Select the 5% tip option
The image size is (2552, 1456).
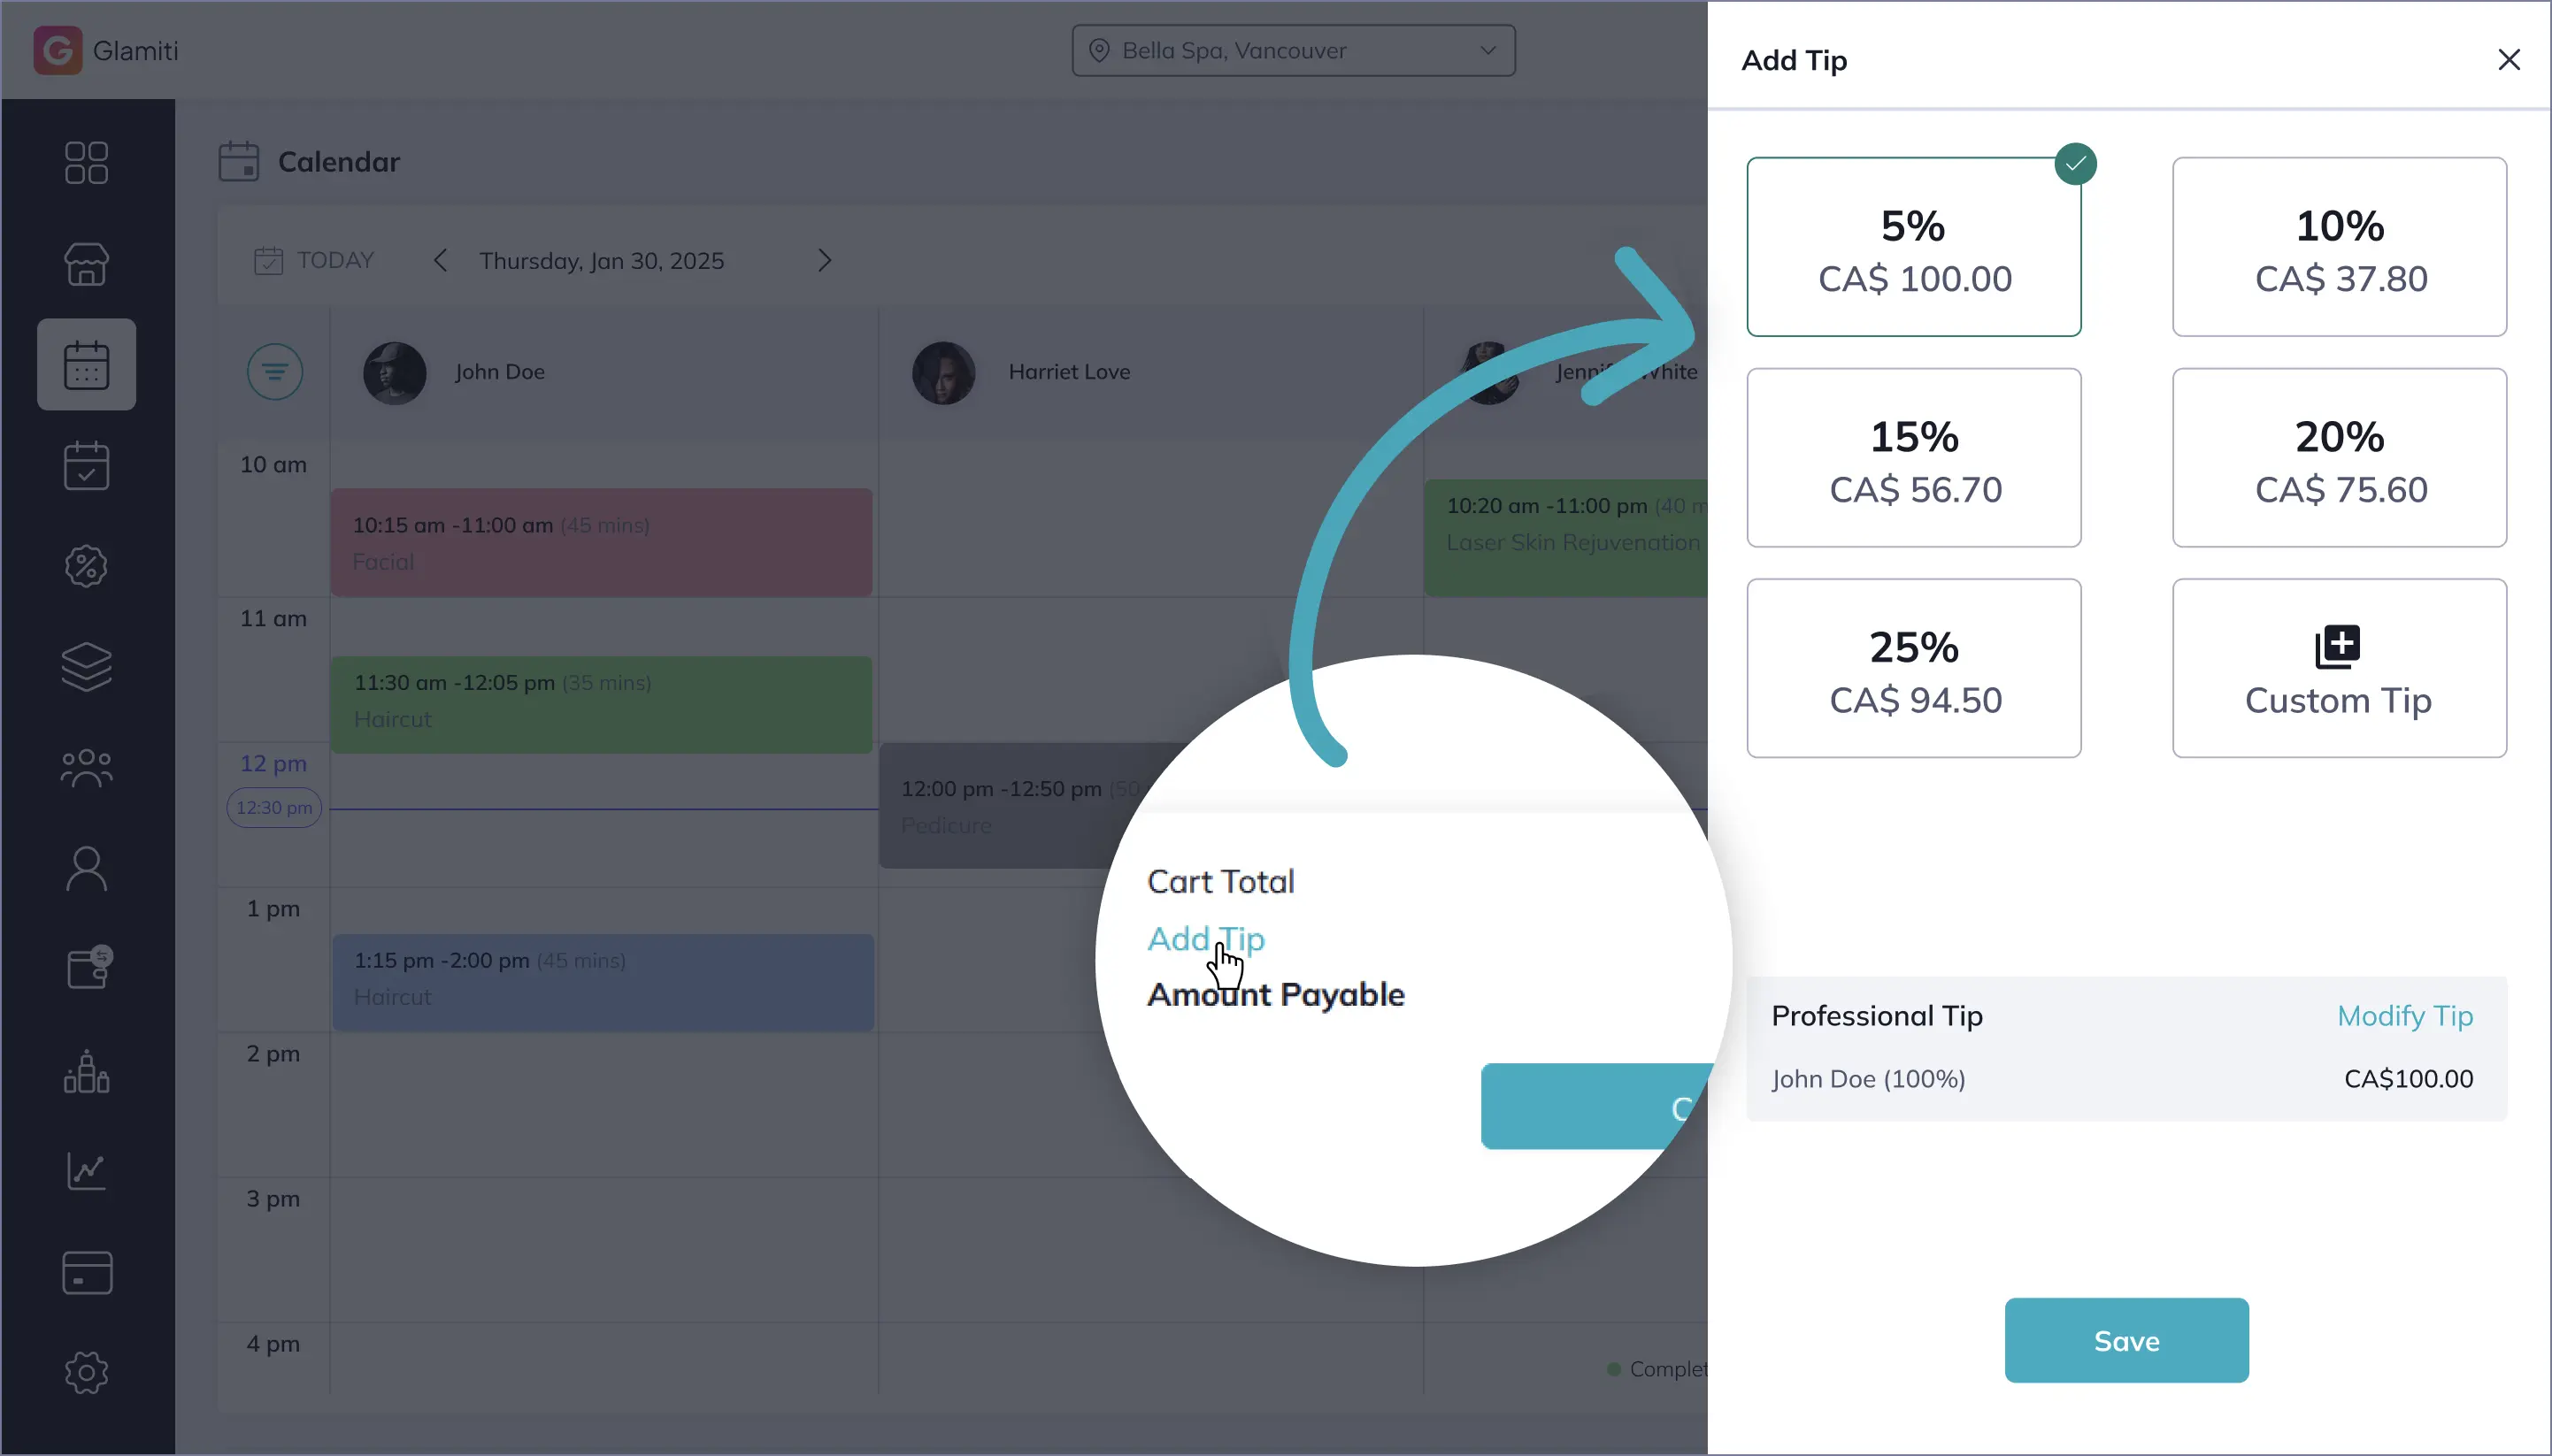click(1913, 247)
